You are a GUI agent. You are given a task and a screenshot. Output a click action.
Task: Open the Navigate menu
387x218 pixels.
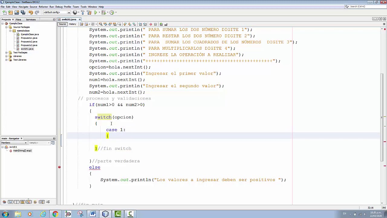pyautogui.click(x=23, y=7)
